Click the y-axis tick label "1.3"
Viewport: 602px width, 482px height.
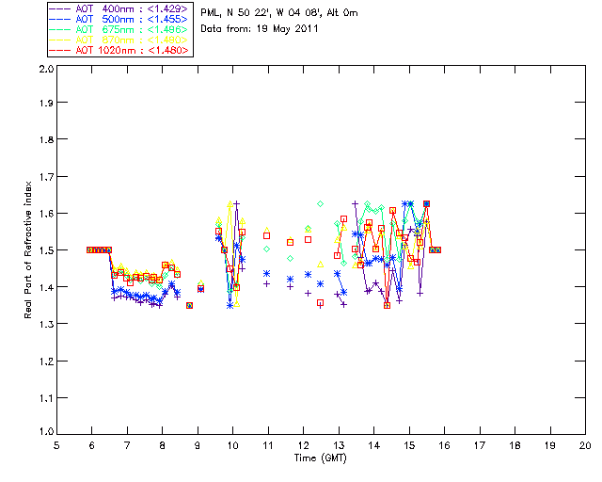[x=46, y=325]
